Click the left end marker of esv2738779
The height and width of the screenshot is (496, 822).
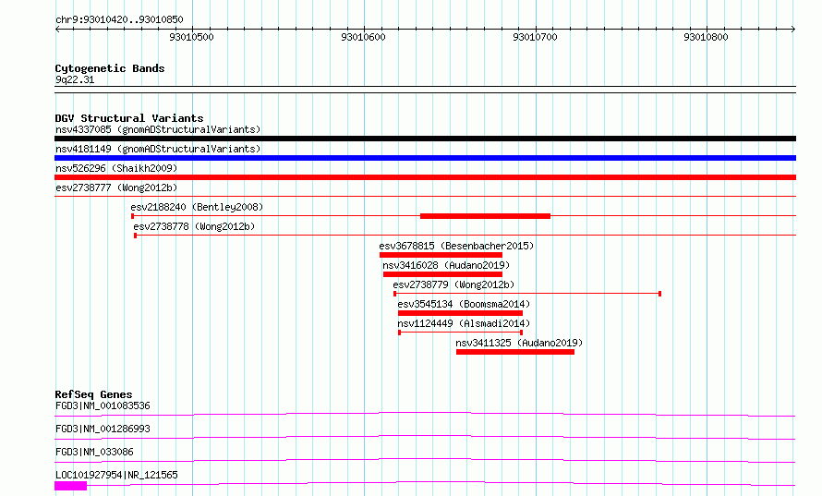pyautogui.click(x=394, y=294)
